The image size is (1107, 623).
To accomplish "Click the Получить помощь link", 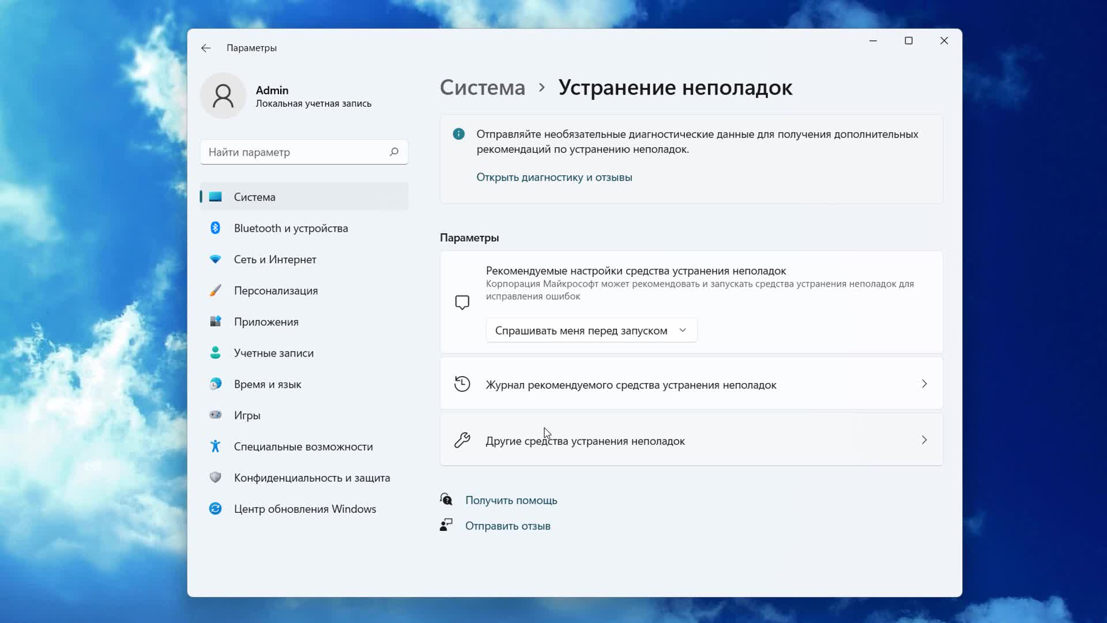I will click(511, 500).
